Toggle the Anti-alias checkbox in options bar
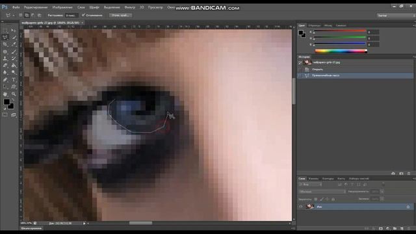Viewport: 416px width, 234px height. [83, 15]
